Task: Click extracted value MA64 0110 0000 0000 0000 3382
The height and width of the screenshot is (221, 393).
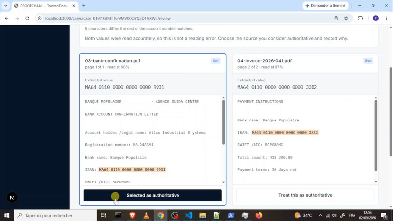Action: [277, 87]
